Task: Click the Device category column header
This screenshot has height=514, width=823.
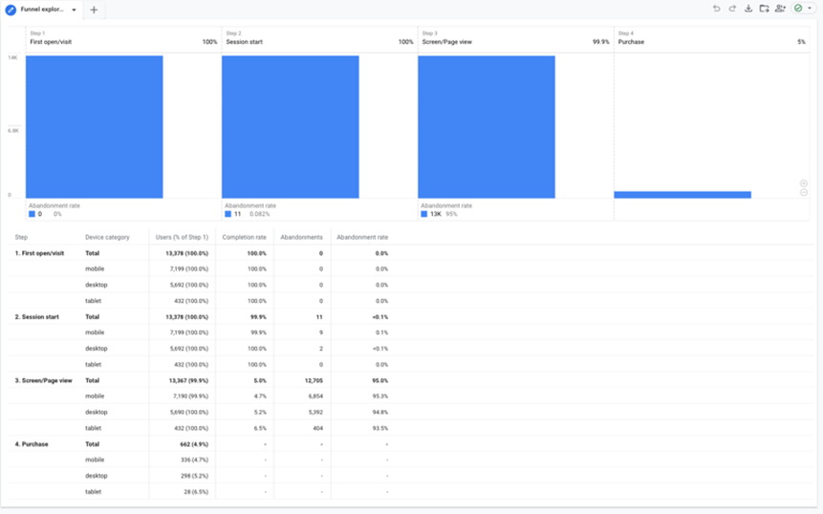Action: [x=107, y=237]
